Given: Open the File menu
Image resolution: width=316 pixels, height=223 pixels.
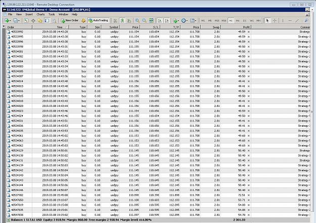Looking at the screenshot, I should point(10,14).
